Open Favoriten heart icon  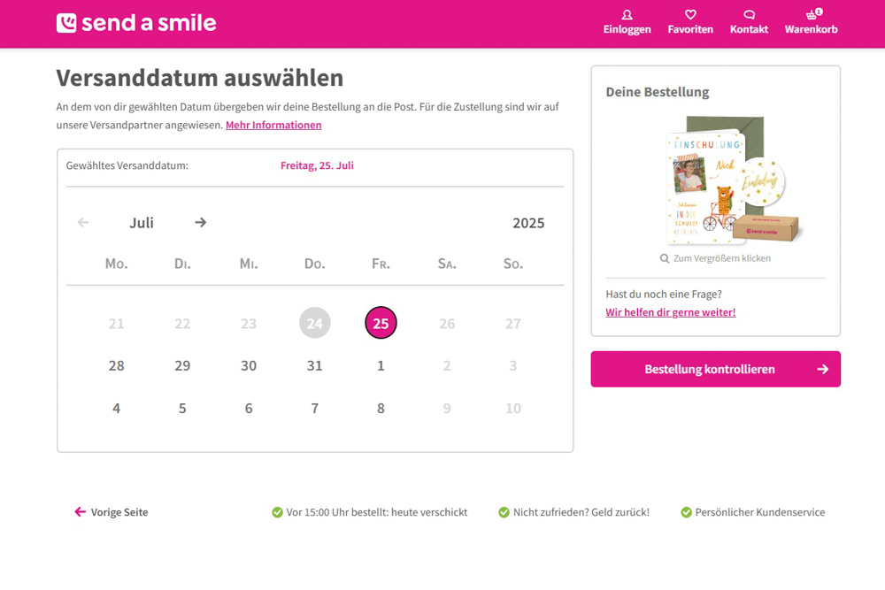click(x=690, y=15)
